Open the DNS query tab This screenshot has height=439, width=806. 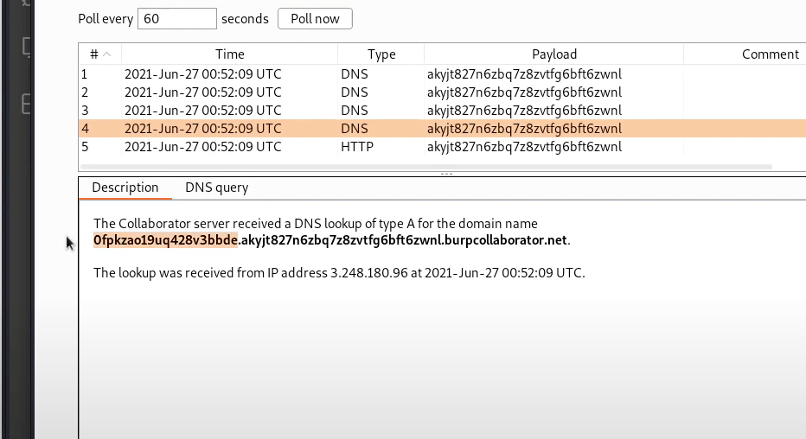(x=216, y=188)
